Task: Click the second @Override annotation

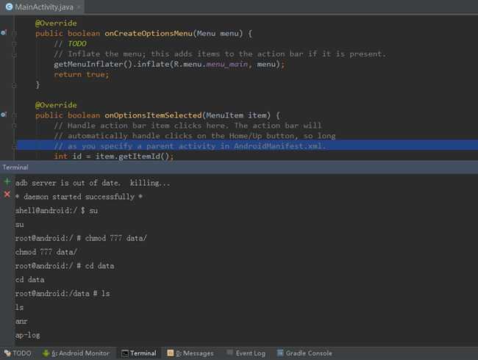Action: pos(56,105)
